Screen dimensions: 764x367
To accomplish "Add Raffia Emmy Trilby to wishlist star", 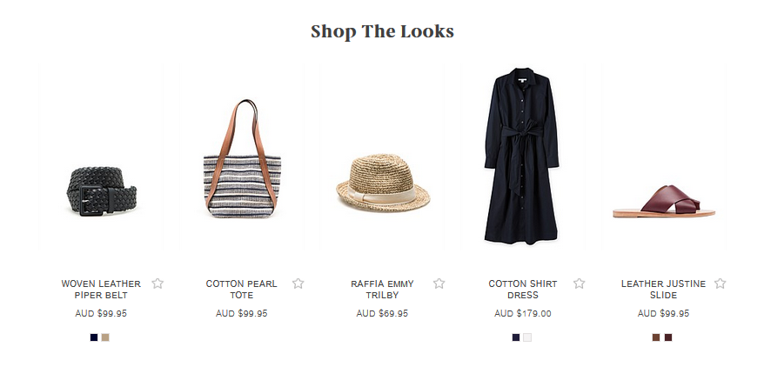I will [x=439, y=284].
